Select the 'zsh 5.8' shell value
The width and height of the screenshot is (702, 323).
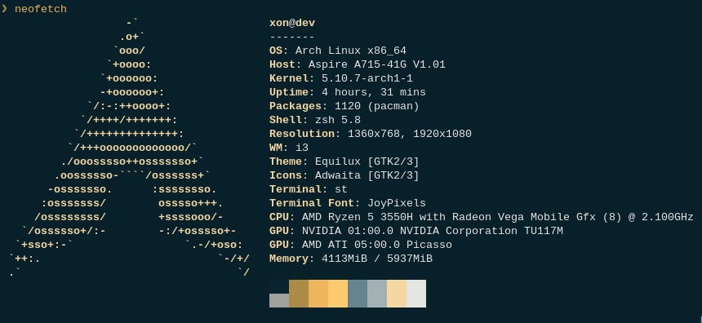(x=338, y=120)
